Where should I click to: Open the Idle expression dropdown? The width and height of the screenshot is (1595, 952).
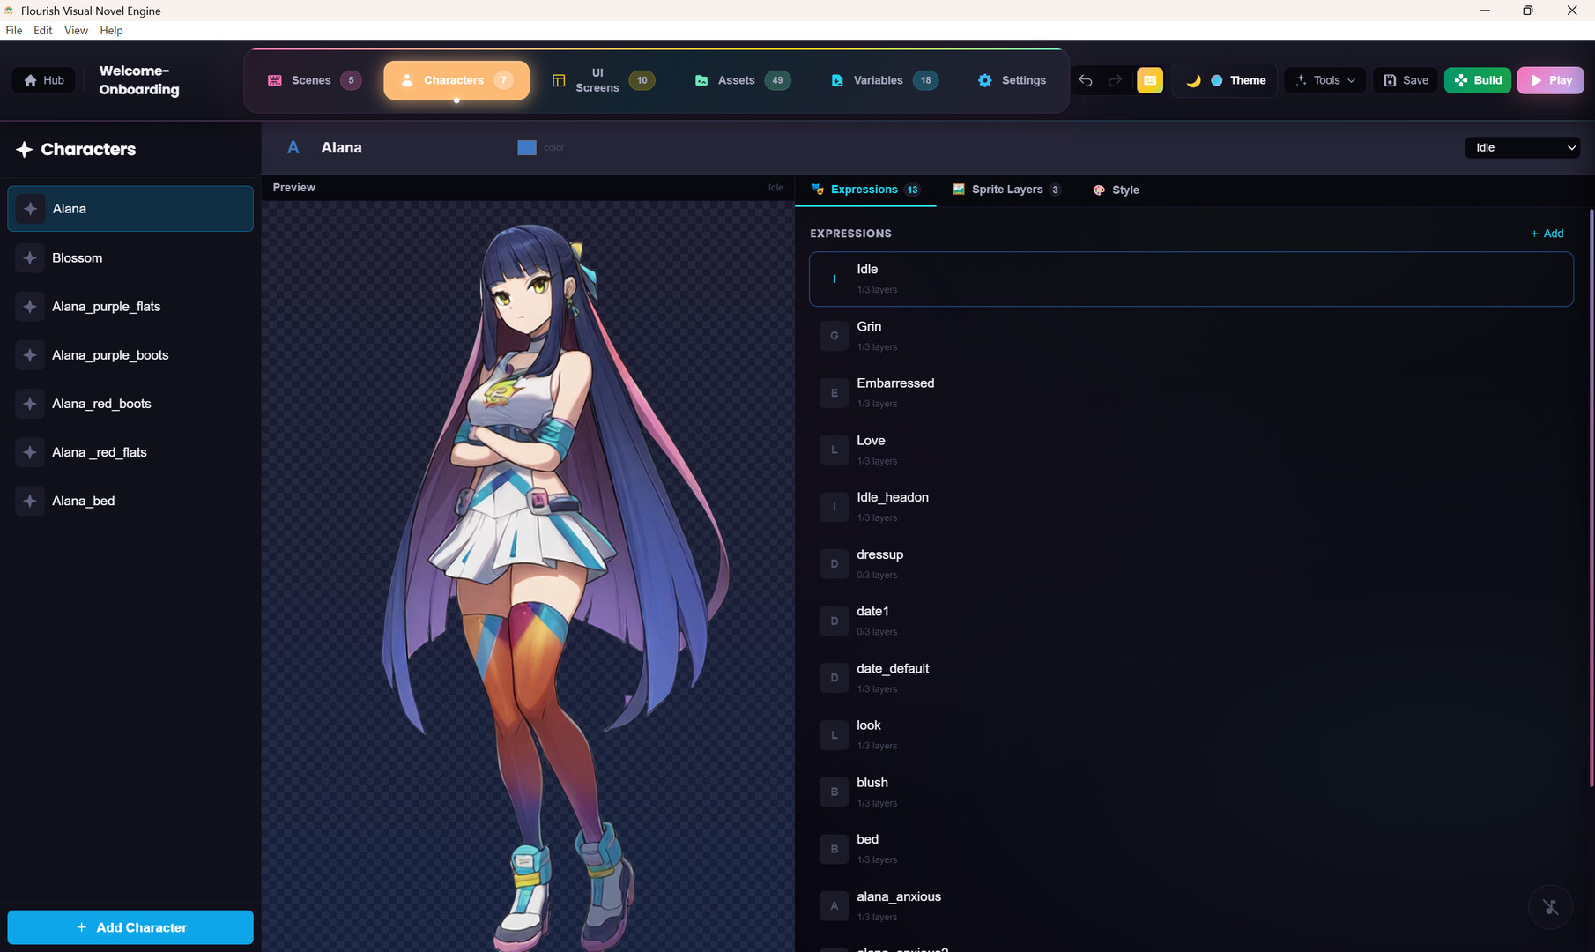click(1522, 147)
